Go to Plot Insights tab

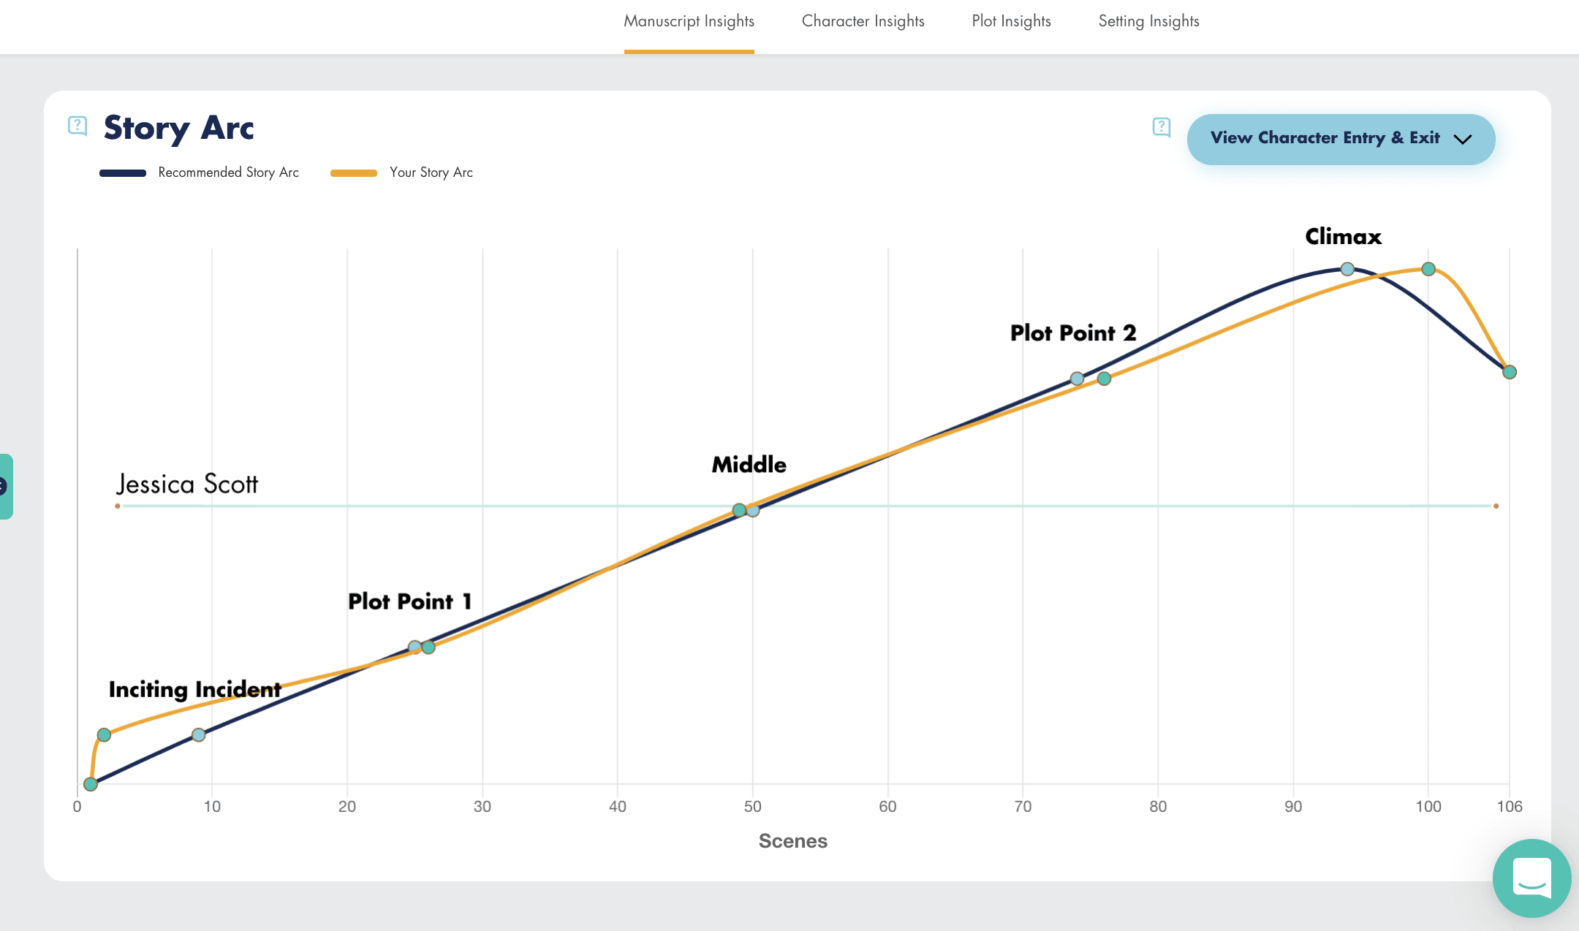click(x=1011, y=22)
